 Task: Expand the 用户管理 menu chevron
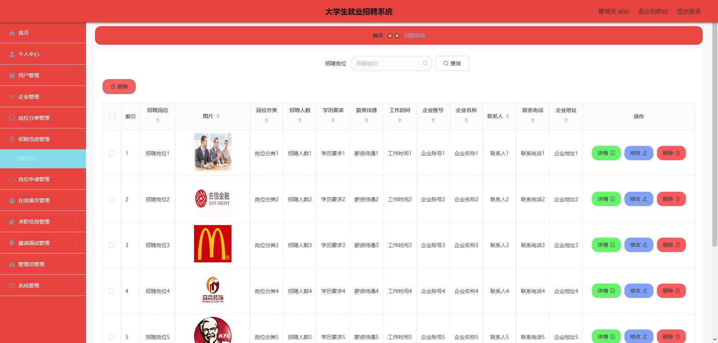[76, 75]
